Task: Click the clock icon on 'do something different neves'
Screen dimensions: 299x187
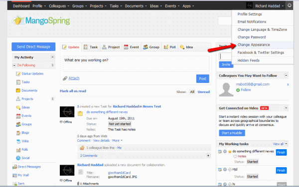Action: pyautogui.click(x=225, y=151)
